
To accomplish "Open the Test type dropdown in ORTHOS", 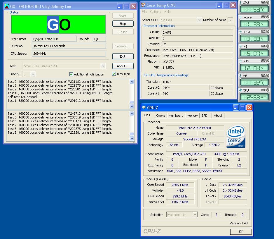I will (x=103, y=66).
